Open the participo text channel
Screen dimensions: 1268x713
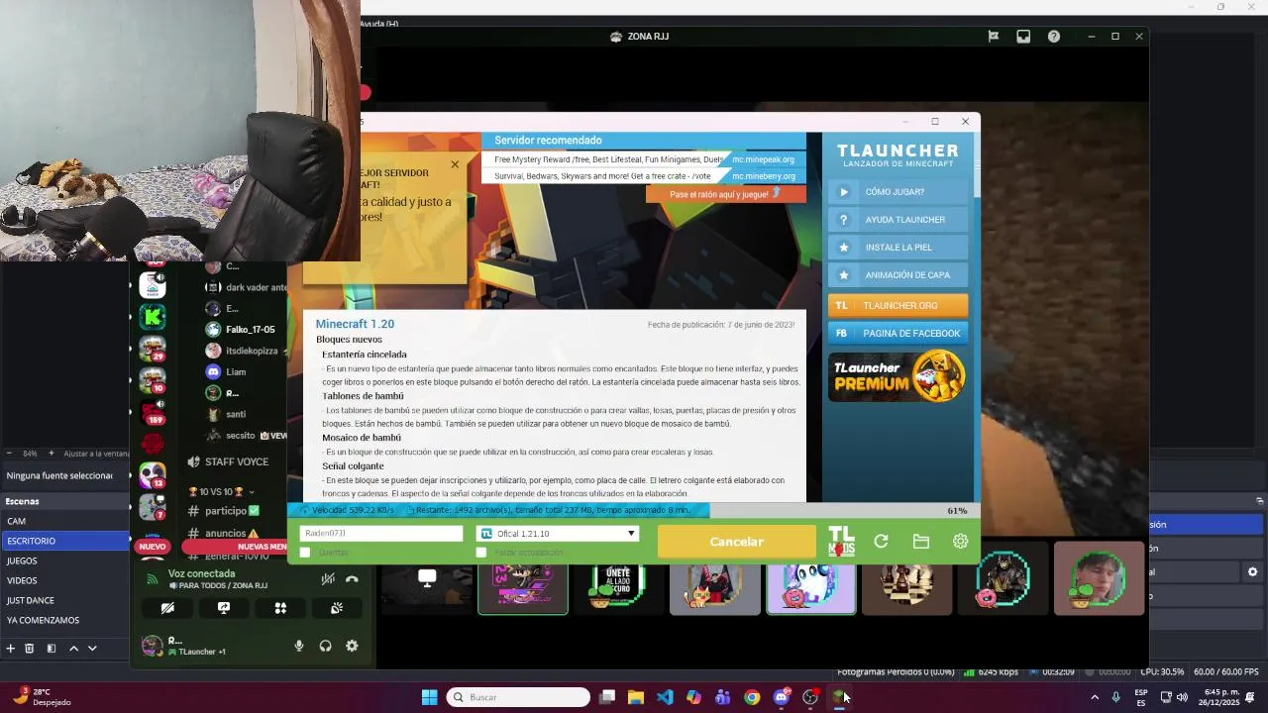tap(234, 511)
